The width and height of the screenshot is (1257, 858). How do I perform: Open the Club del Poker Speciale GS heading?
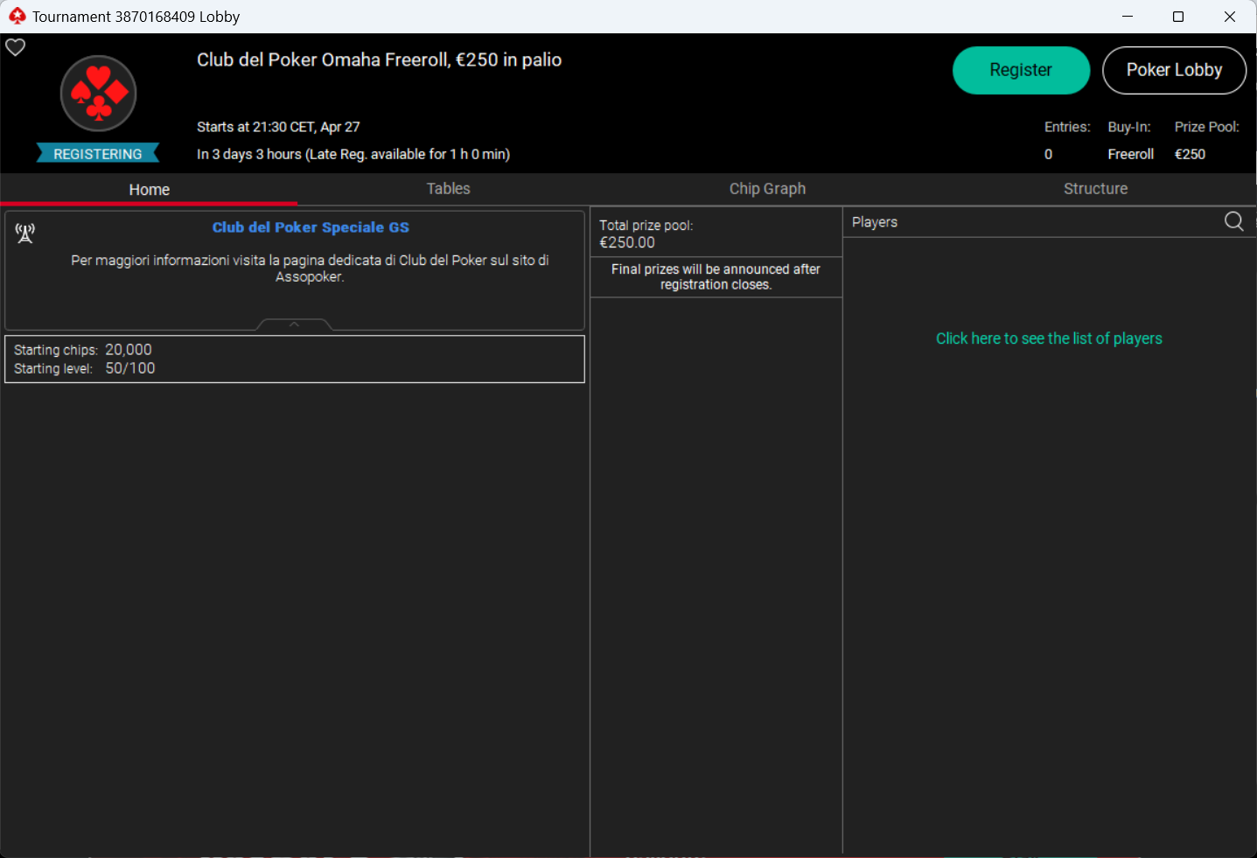click(311, 227)
